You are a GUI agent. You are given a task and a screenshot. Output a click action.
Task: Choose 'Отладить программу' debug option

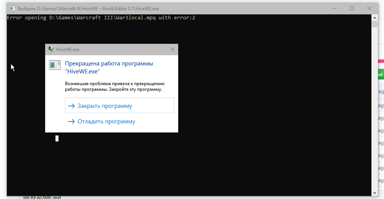[x=120, y=121]
